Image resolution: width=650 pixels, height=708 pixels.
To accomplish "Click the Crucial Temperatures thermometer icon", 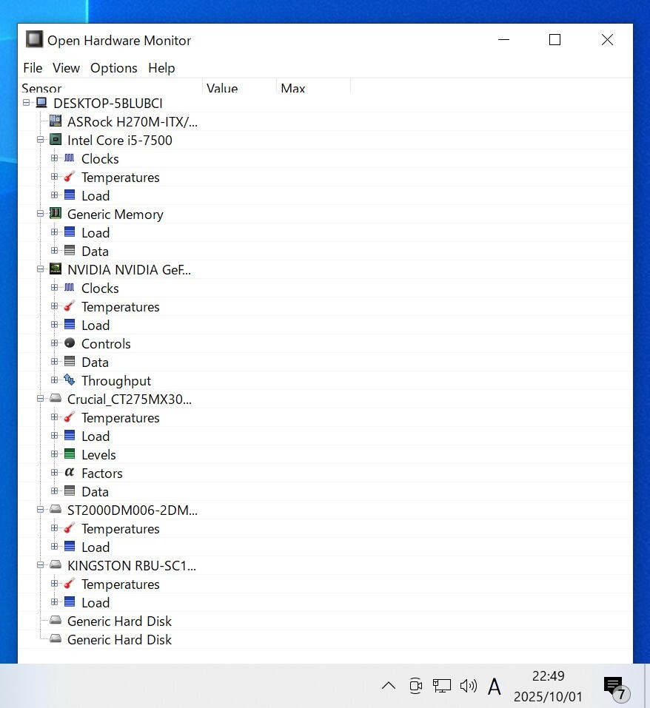I will coord(70,417).
